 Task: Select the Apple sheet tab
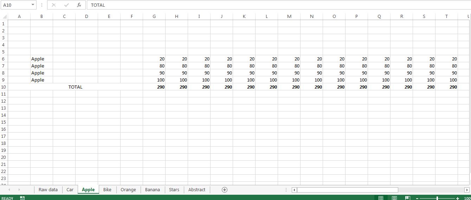pos(88,190)
